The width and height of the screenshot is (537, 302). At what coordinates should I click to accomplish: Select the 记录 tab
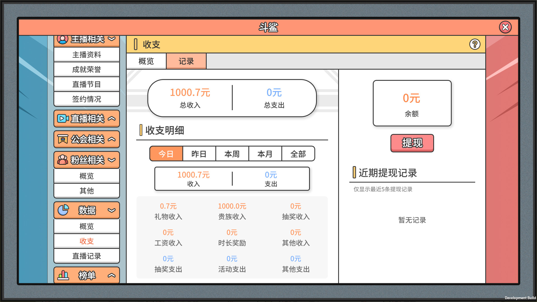tap(186, 61)
